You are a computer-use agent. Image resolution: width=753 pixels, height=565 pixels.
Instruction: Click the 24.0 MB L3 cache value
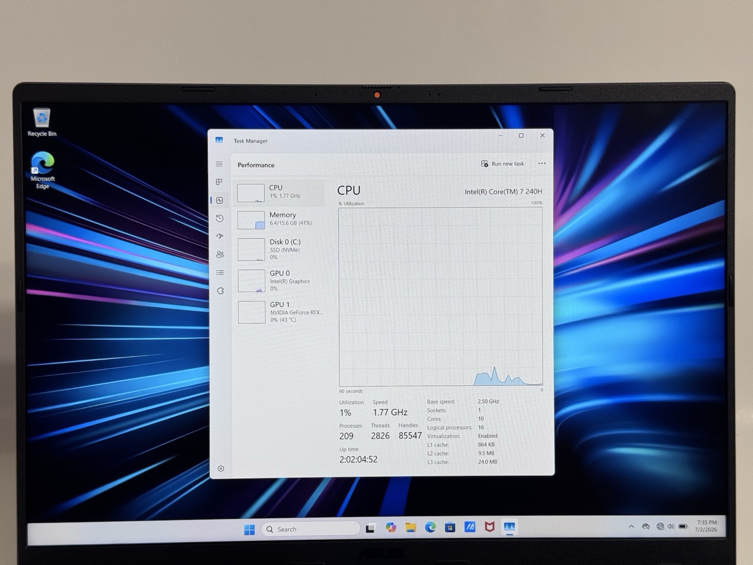tap(488, 462)
